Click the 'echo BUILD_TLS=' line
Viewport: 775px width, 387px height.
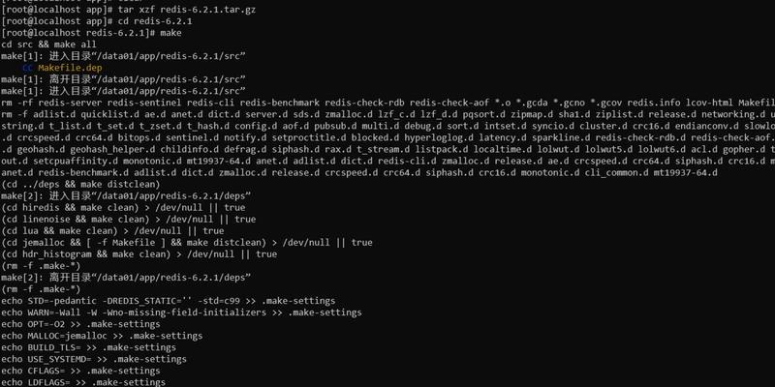88,347
